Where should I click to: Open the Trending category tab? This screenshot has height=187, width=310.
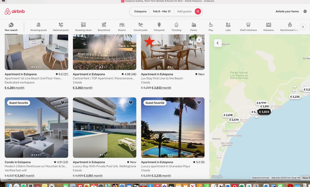click(x=176, y=27)
